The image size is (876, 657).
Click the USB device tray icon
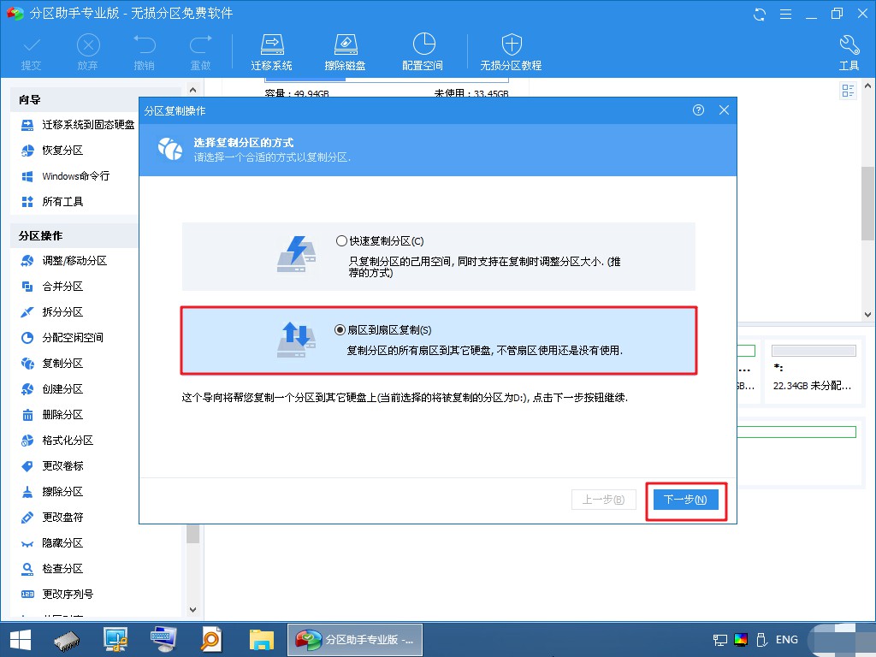(x=761, y=640)
